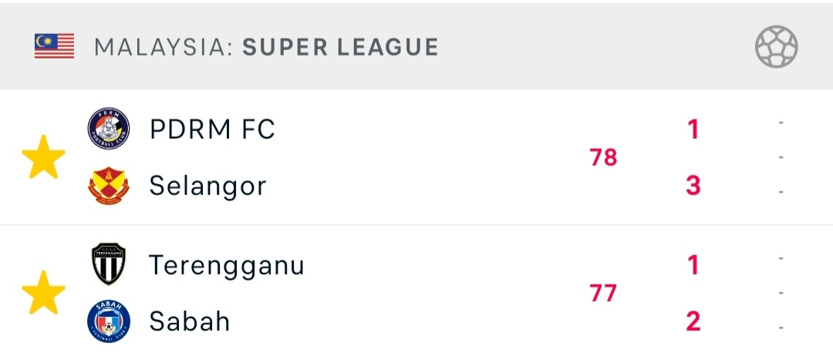This screenshot has height=360, width=833.
Task: Click the football icon in league header
Action: [776, 47]
